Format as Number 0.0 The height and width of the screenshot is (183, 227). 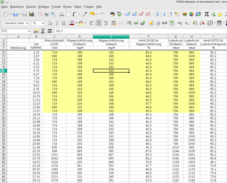(x=164, y=23)
